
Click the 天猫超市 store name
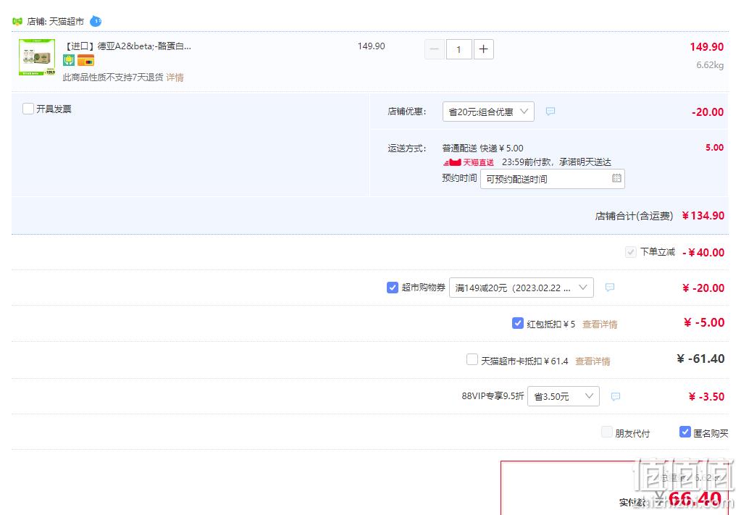[x=67, y=21]
